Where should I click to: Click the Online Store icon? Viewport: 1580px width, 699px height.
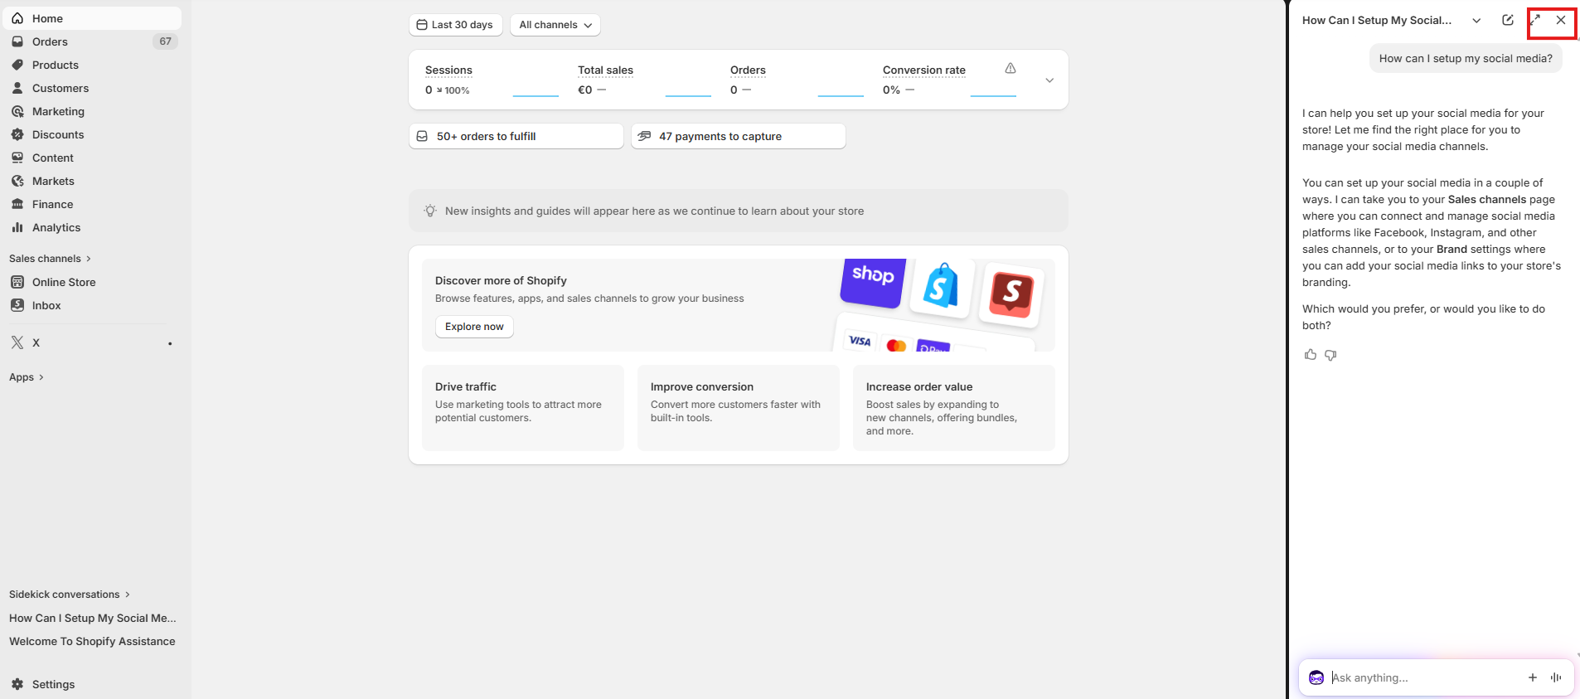point(17,282)
